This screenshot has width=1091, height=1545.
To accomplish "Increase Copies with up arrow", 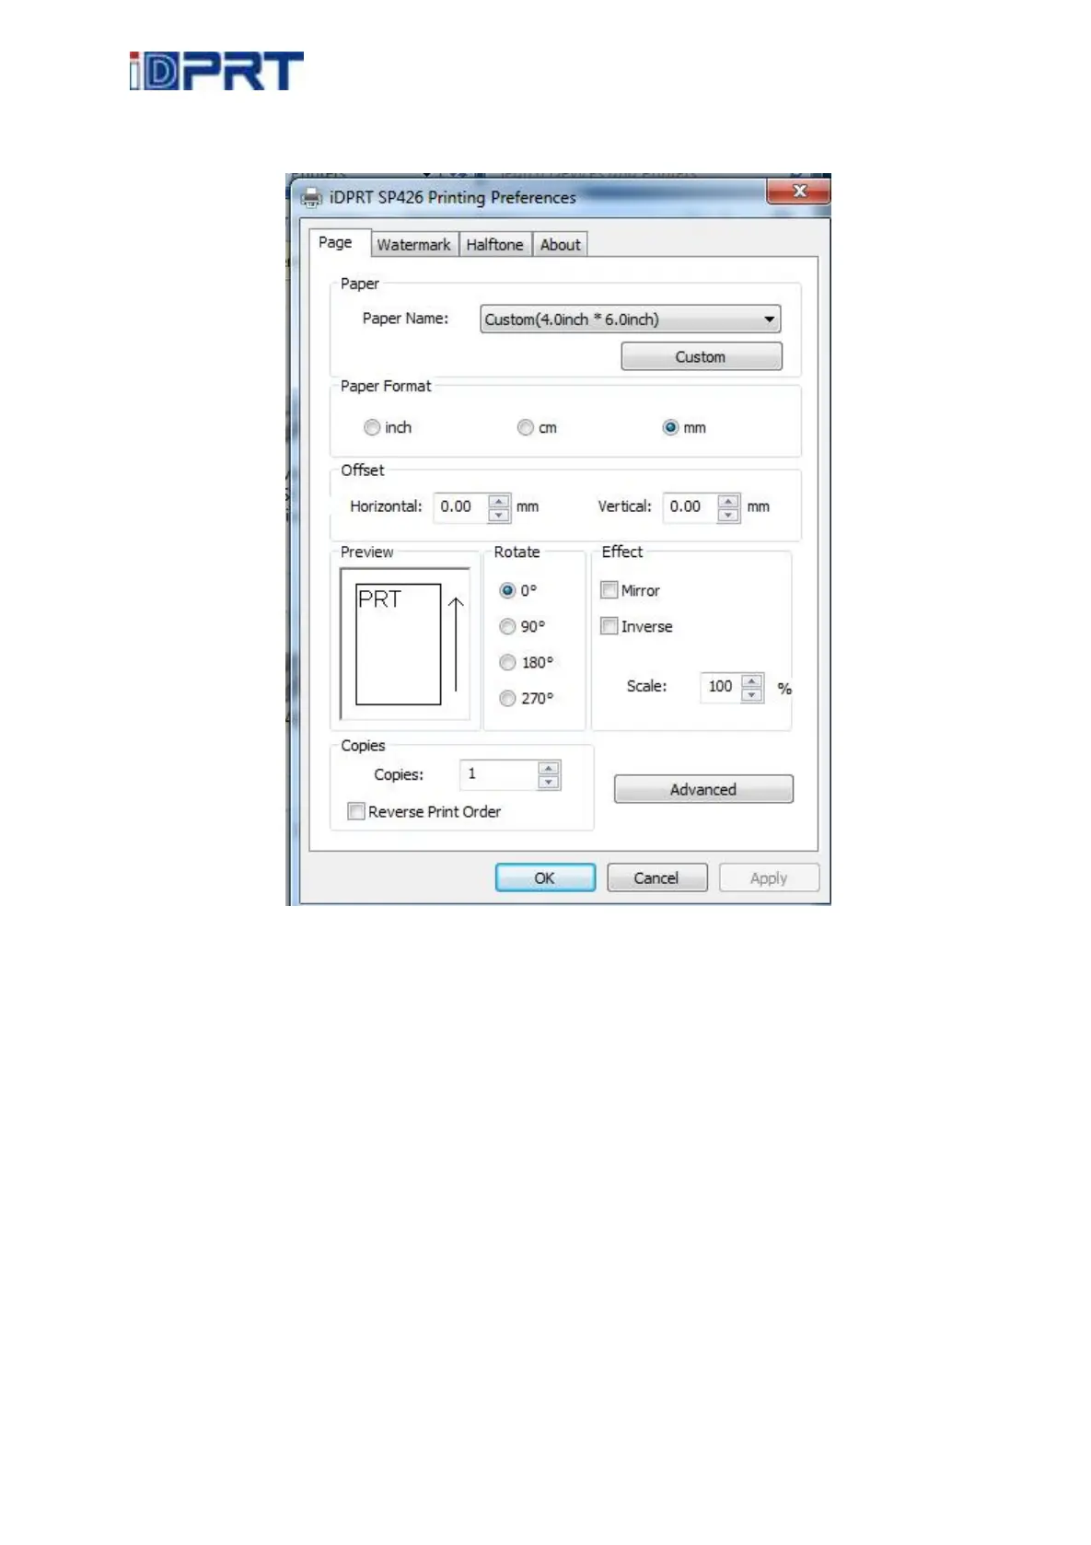I will click(549, 769).
